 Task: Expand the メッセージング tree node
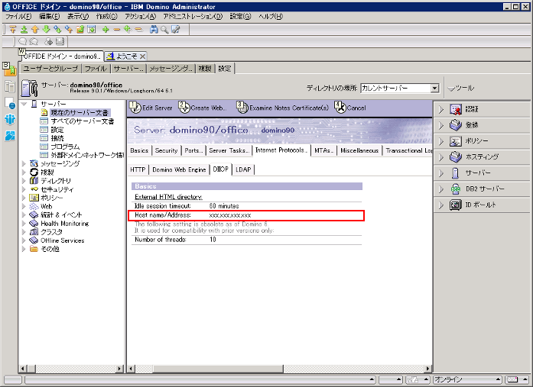(x=24, y=164)
